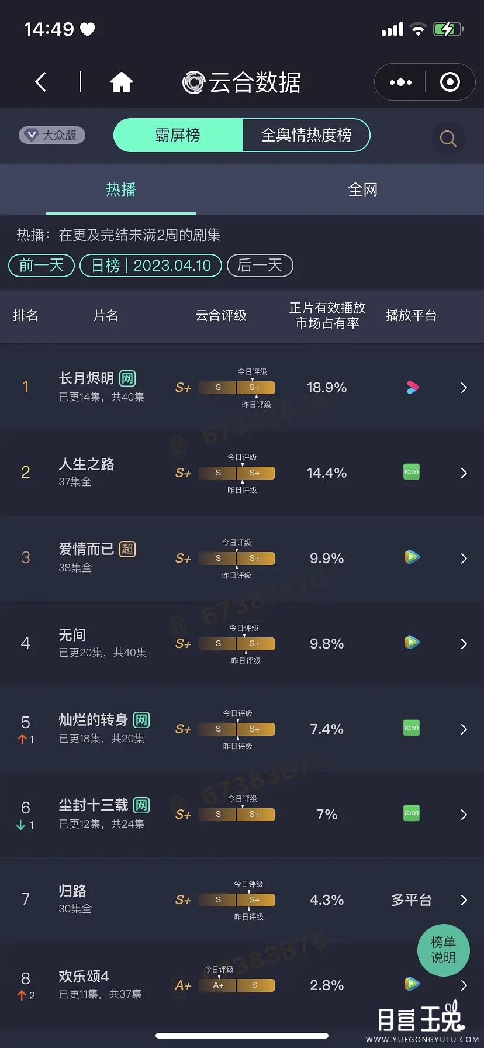Open the three-dots more menu

coord(400,82)
